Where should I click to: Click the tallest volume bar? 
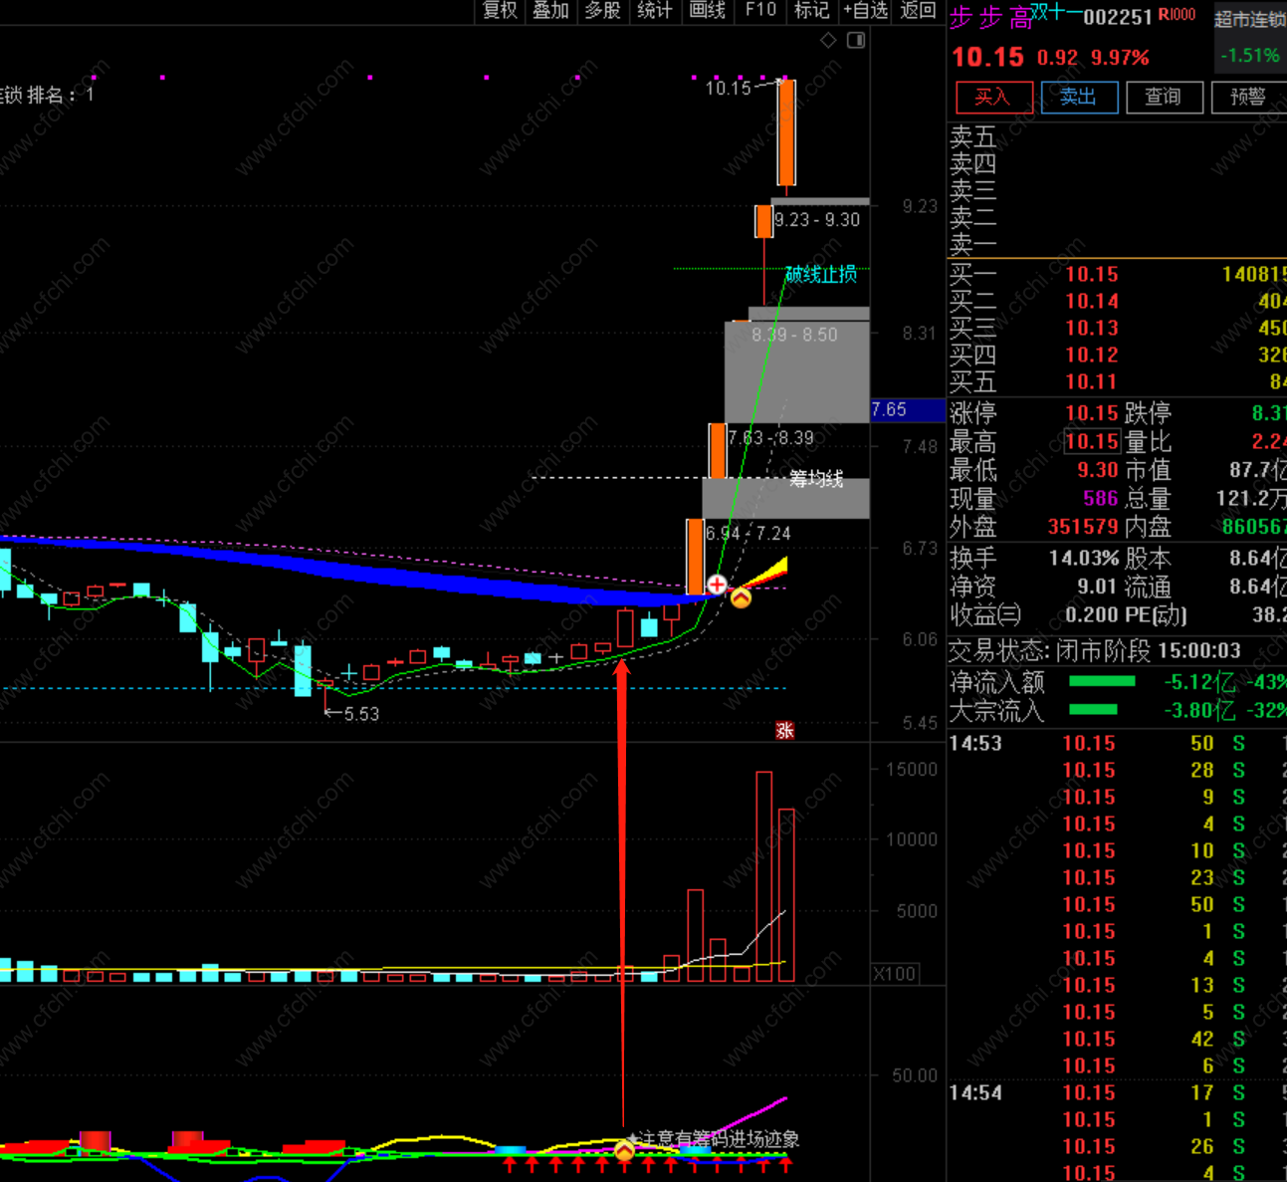tap(763, 876)
